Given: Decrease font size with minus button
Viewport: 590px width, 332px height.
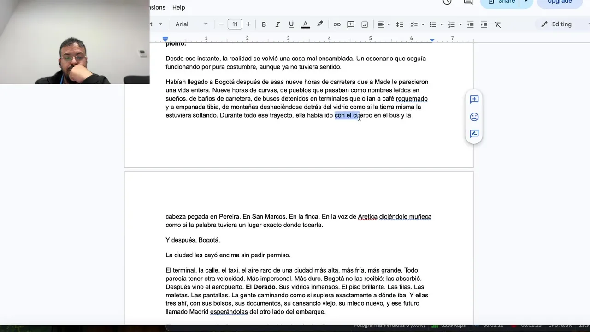Looking at the screenshot, I should coord(221,24).
